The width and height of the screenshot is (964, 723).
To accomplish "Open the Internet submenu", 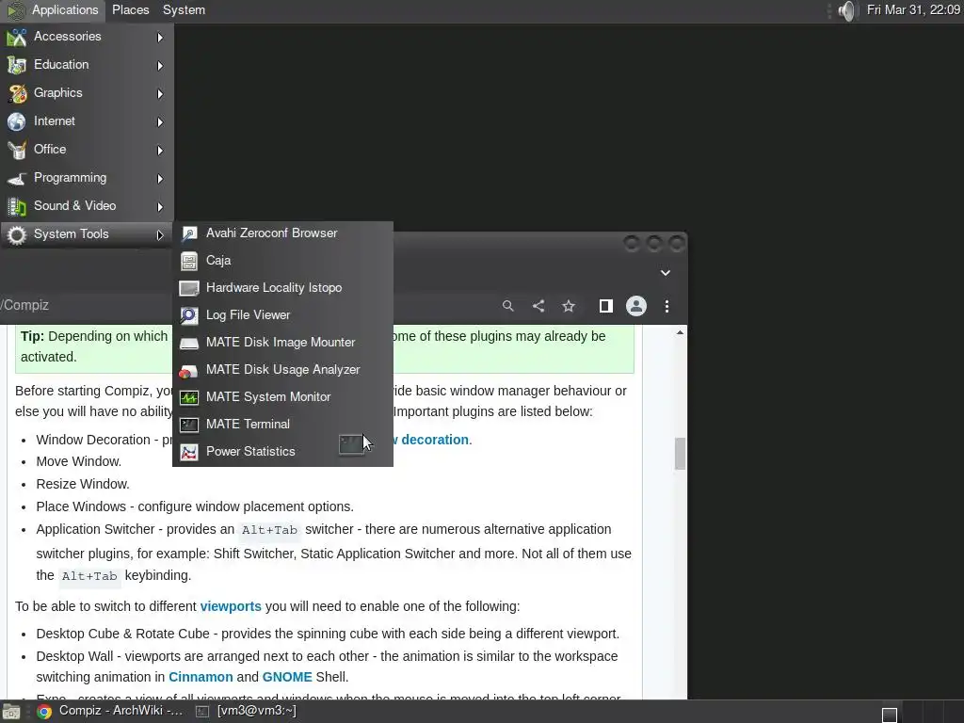I will tap(87, 121).
